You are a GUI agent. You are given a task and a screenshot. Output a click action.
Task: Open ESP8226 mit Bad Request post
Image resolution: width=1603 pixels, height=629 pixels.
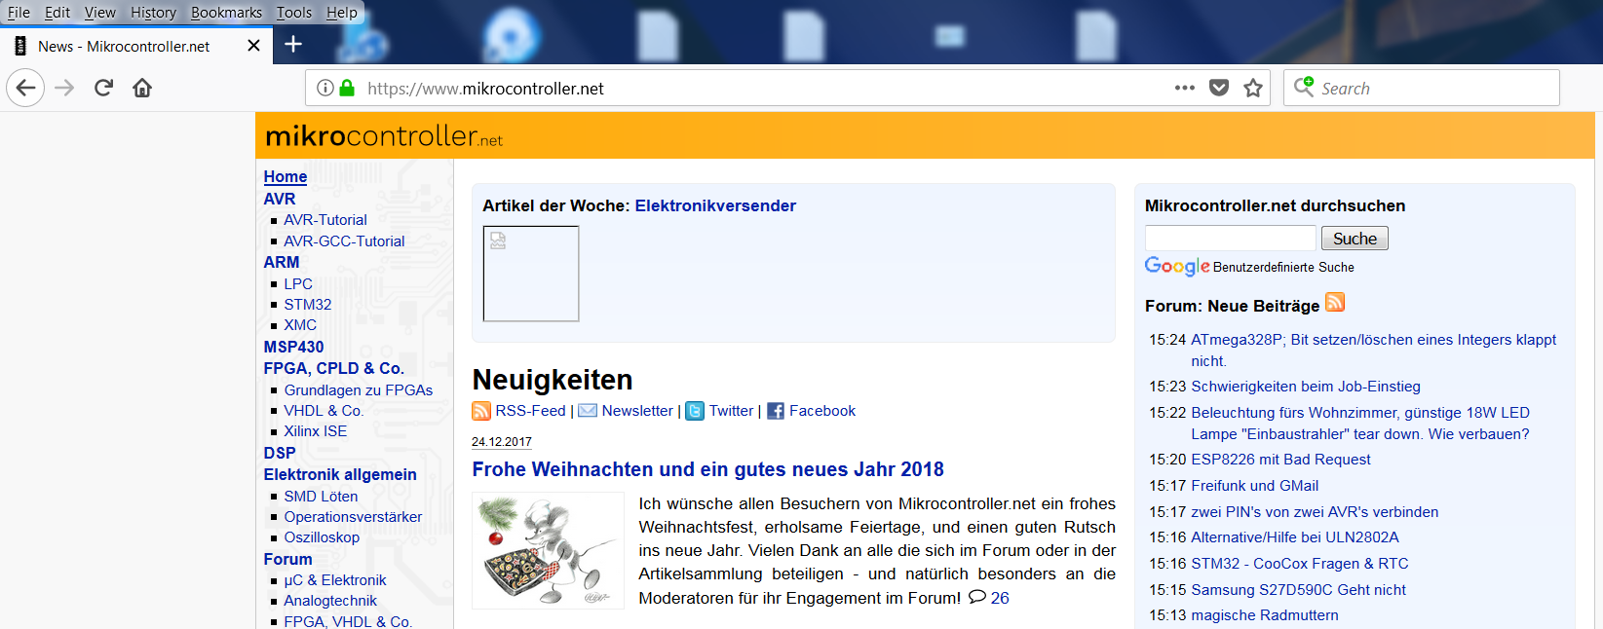coord(1280,460)
